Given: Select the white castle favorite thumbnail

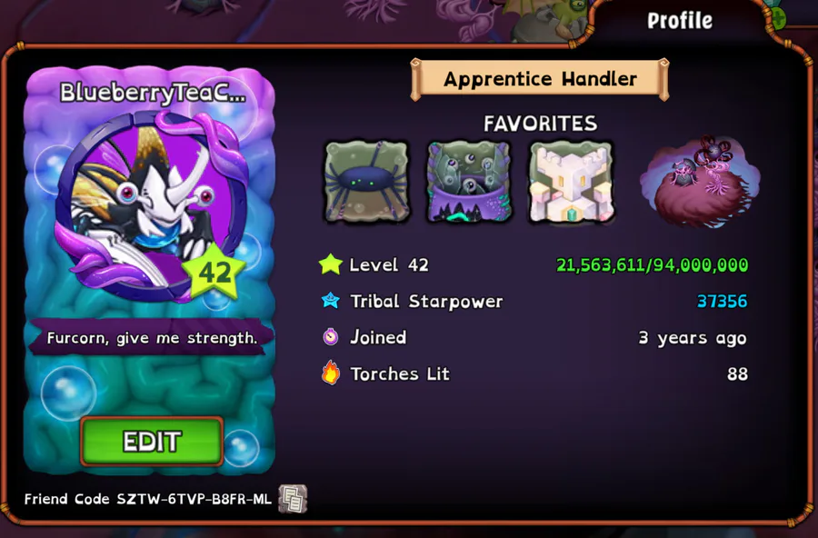Looking at the screenshot, I should click(572, 182).
